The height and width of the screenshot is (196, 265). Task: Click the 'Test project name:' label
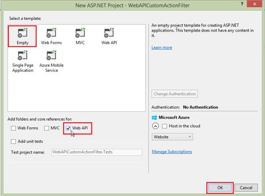[28, 152]
